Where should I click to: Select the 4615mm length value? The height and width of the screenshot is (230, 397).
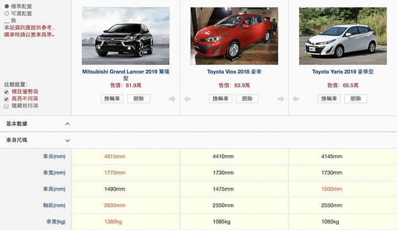coord(115,157)
